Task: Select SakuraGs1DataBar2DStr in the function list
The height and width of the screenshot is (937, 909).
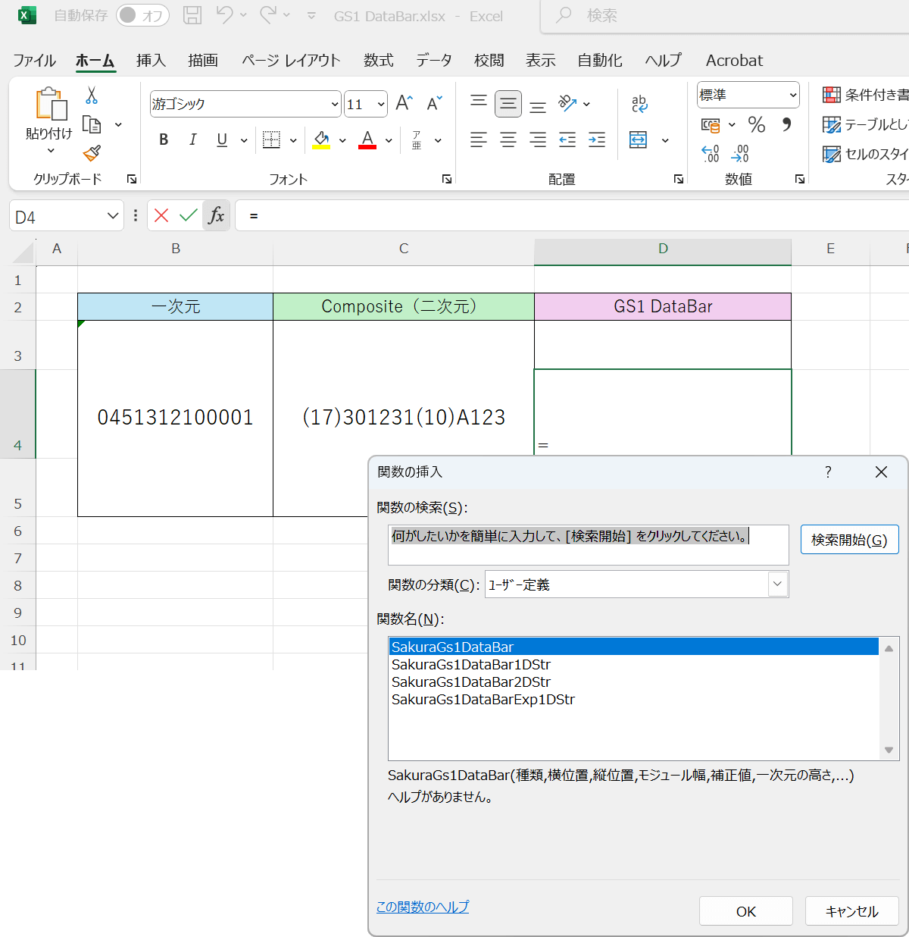Action: pos(471,682)
